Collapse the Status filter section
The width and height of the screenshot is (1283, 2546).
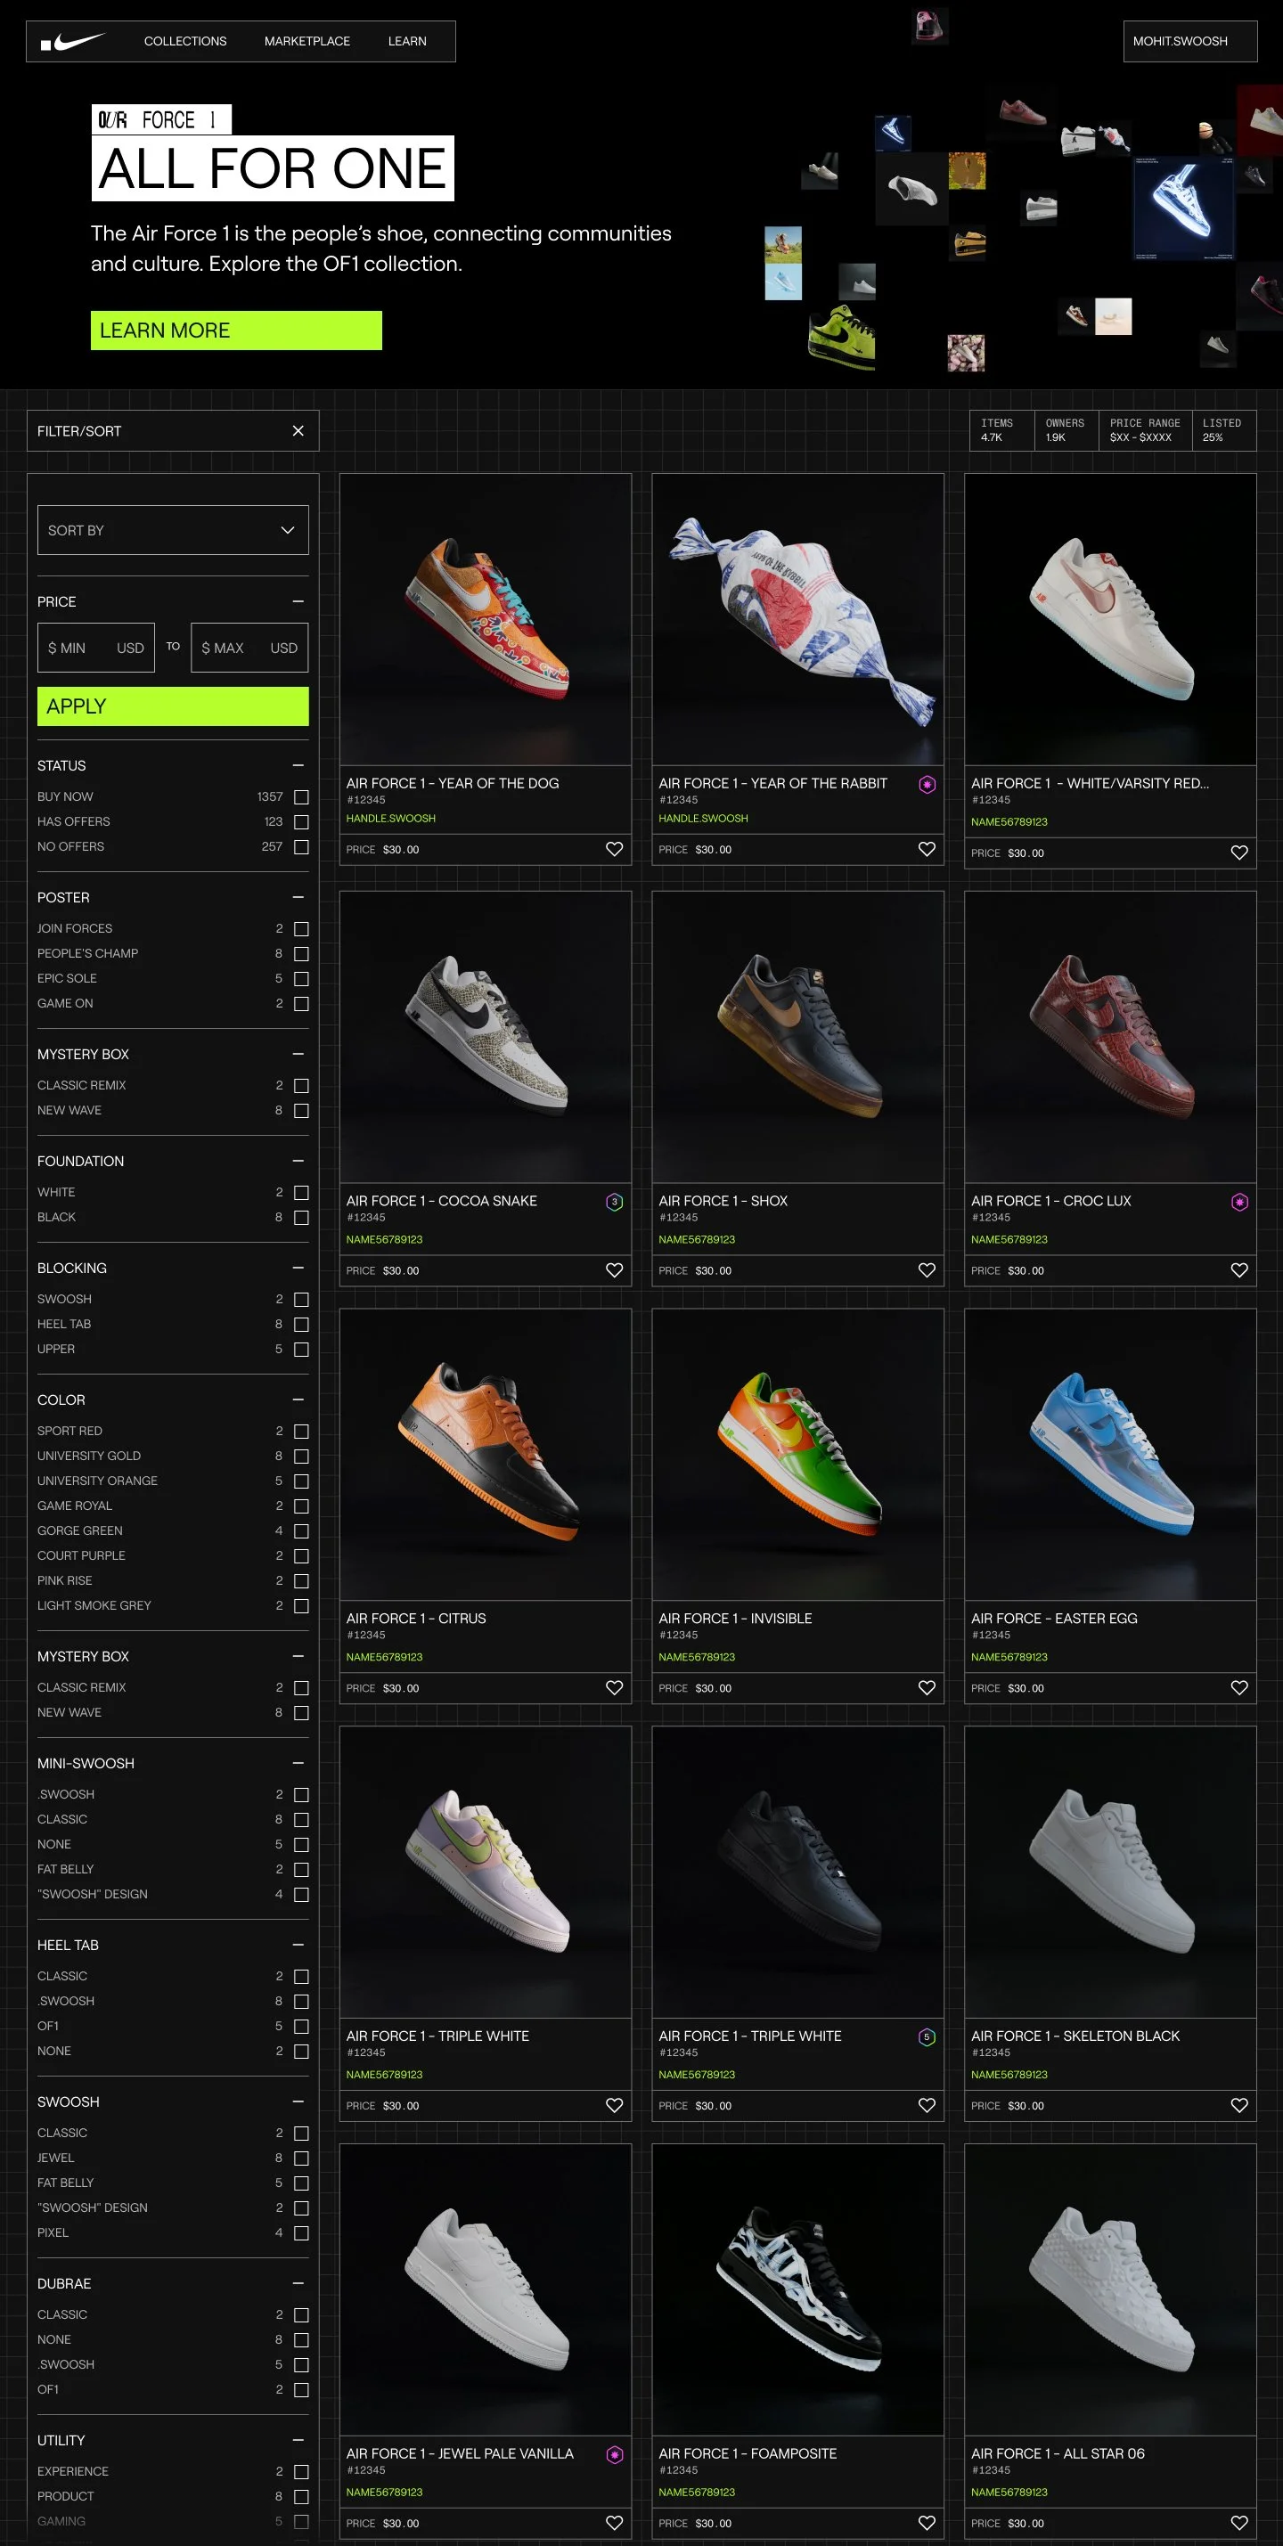[298, 766]
